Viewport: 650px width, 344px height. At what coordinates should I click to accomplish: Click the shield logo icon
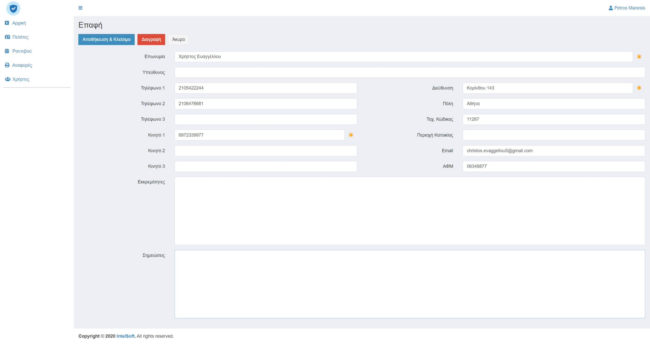click(13, 8)
